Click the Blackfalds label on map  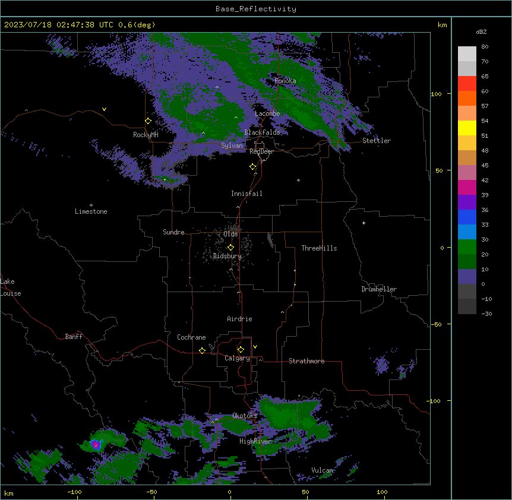click(262, 132)
